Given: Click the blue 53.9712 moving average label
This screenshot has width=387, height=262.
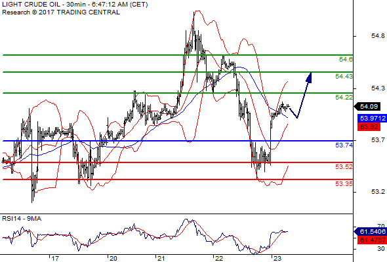Looking at the screenshot, I should (x=372, y=119).
